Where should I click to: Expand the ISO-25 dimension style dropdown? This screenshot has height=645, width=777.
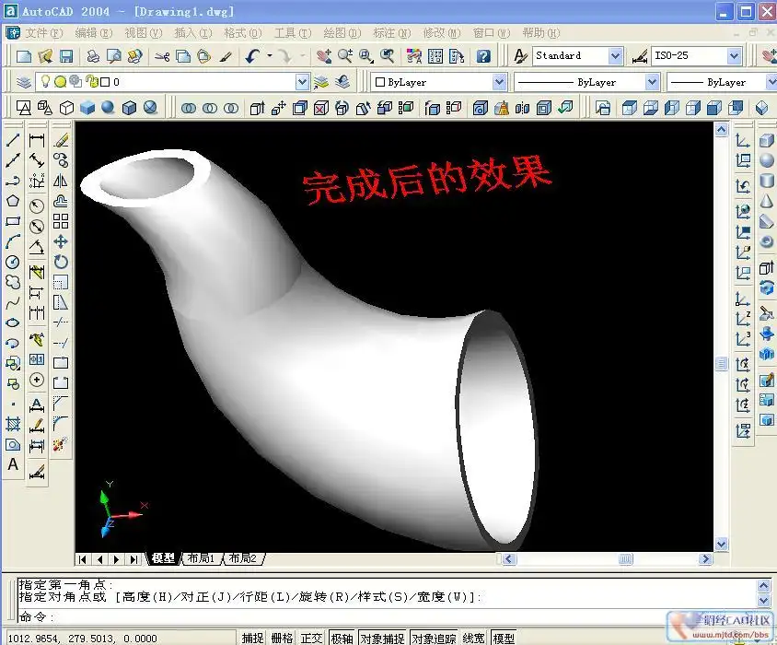[x=734, y=56]
